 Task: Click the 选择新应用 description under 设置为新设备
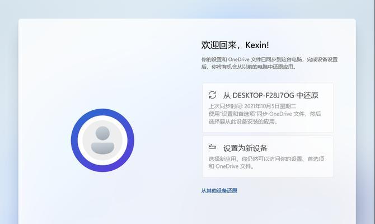(x=266, y=162)
